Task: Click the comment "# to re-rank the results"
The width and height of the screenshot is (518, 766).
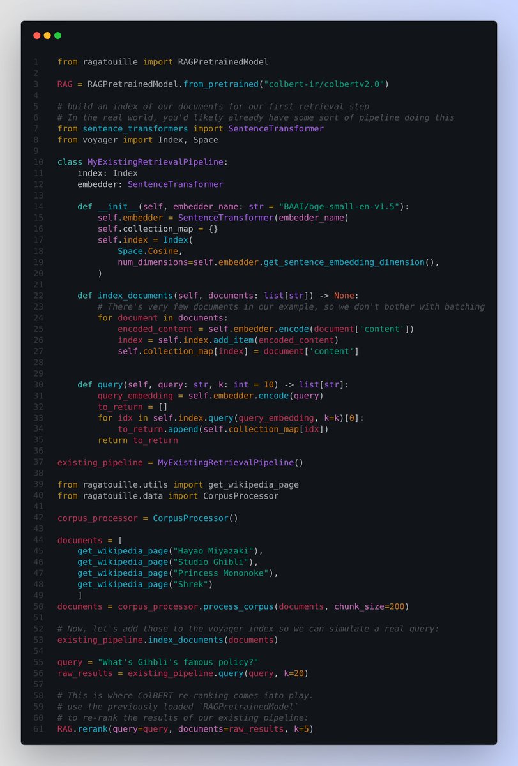Action: [x=183, y=717]
